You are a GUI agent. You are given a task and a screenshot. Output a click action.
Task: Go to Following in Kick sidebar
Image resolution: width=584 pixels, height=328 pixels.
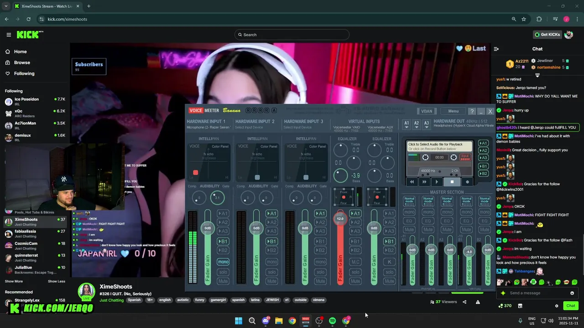24,73
